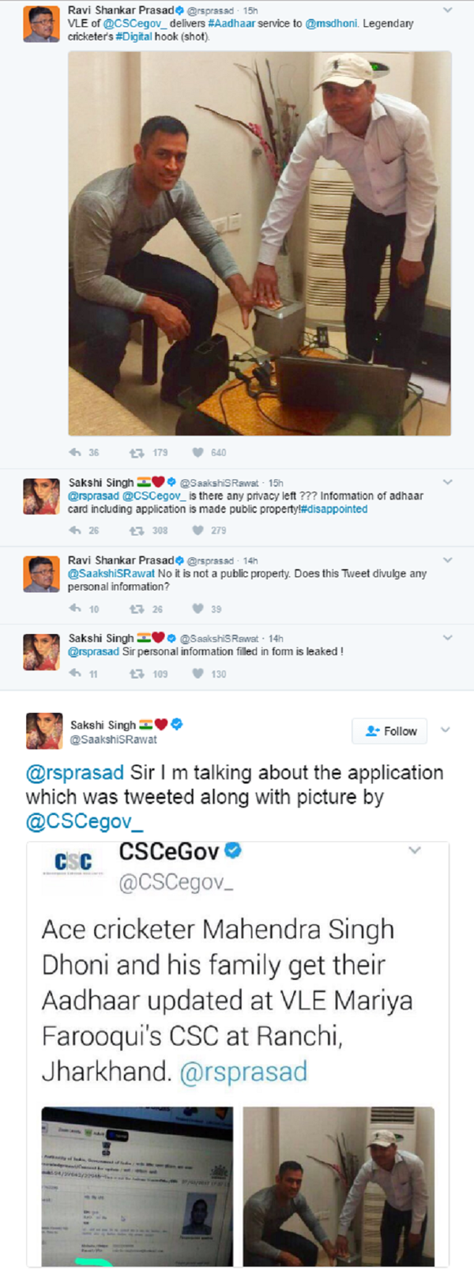Visit the @msdhoni profile mention

coord(332,24)
